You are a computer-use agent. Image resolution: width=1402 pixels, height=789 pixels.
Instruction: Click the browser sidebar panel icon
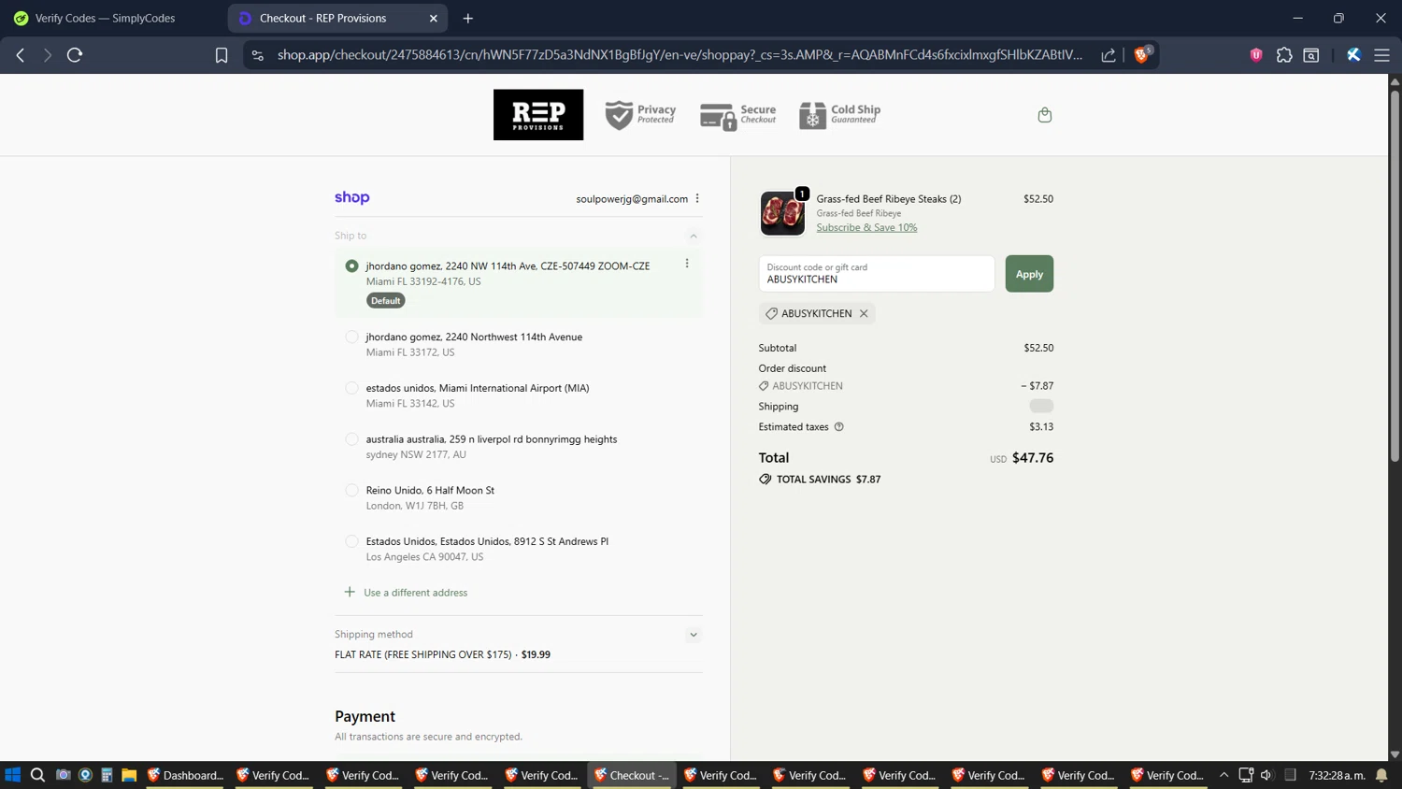point(1311,55)
